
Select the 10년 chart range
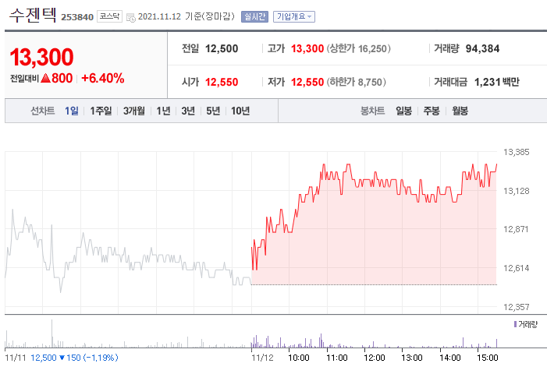[x=240, y=111]
